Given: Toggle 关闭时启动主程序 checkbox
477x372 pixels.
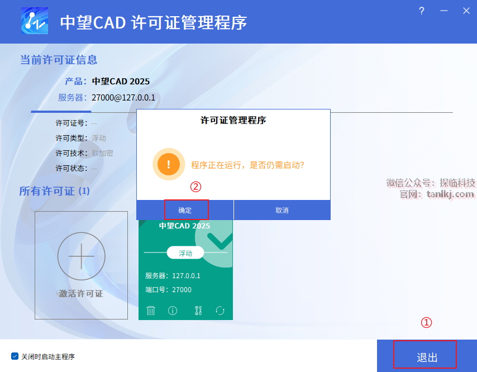Looking at the screenshot, I should pyautogui.click(x=15, y=356).
